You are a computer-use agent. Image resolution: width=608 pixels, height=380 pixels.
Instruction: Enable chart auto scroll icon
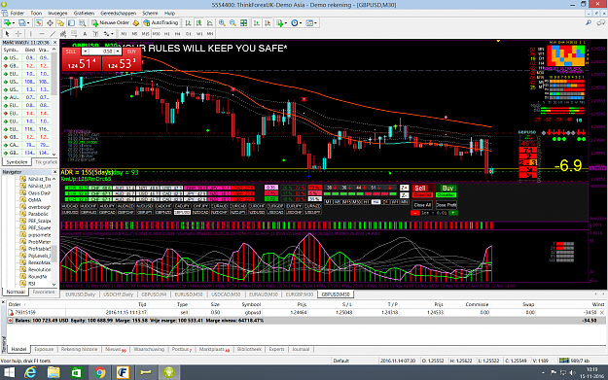(x=256, y=23)
